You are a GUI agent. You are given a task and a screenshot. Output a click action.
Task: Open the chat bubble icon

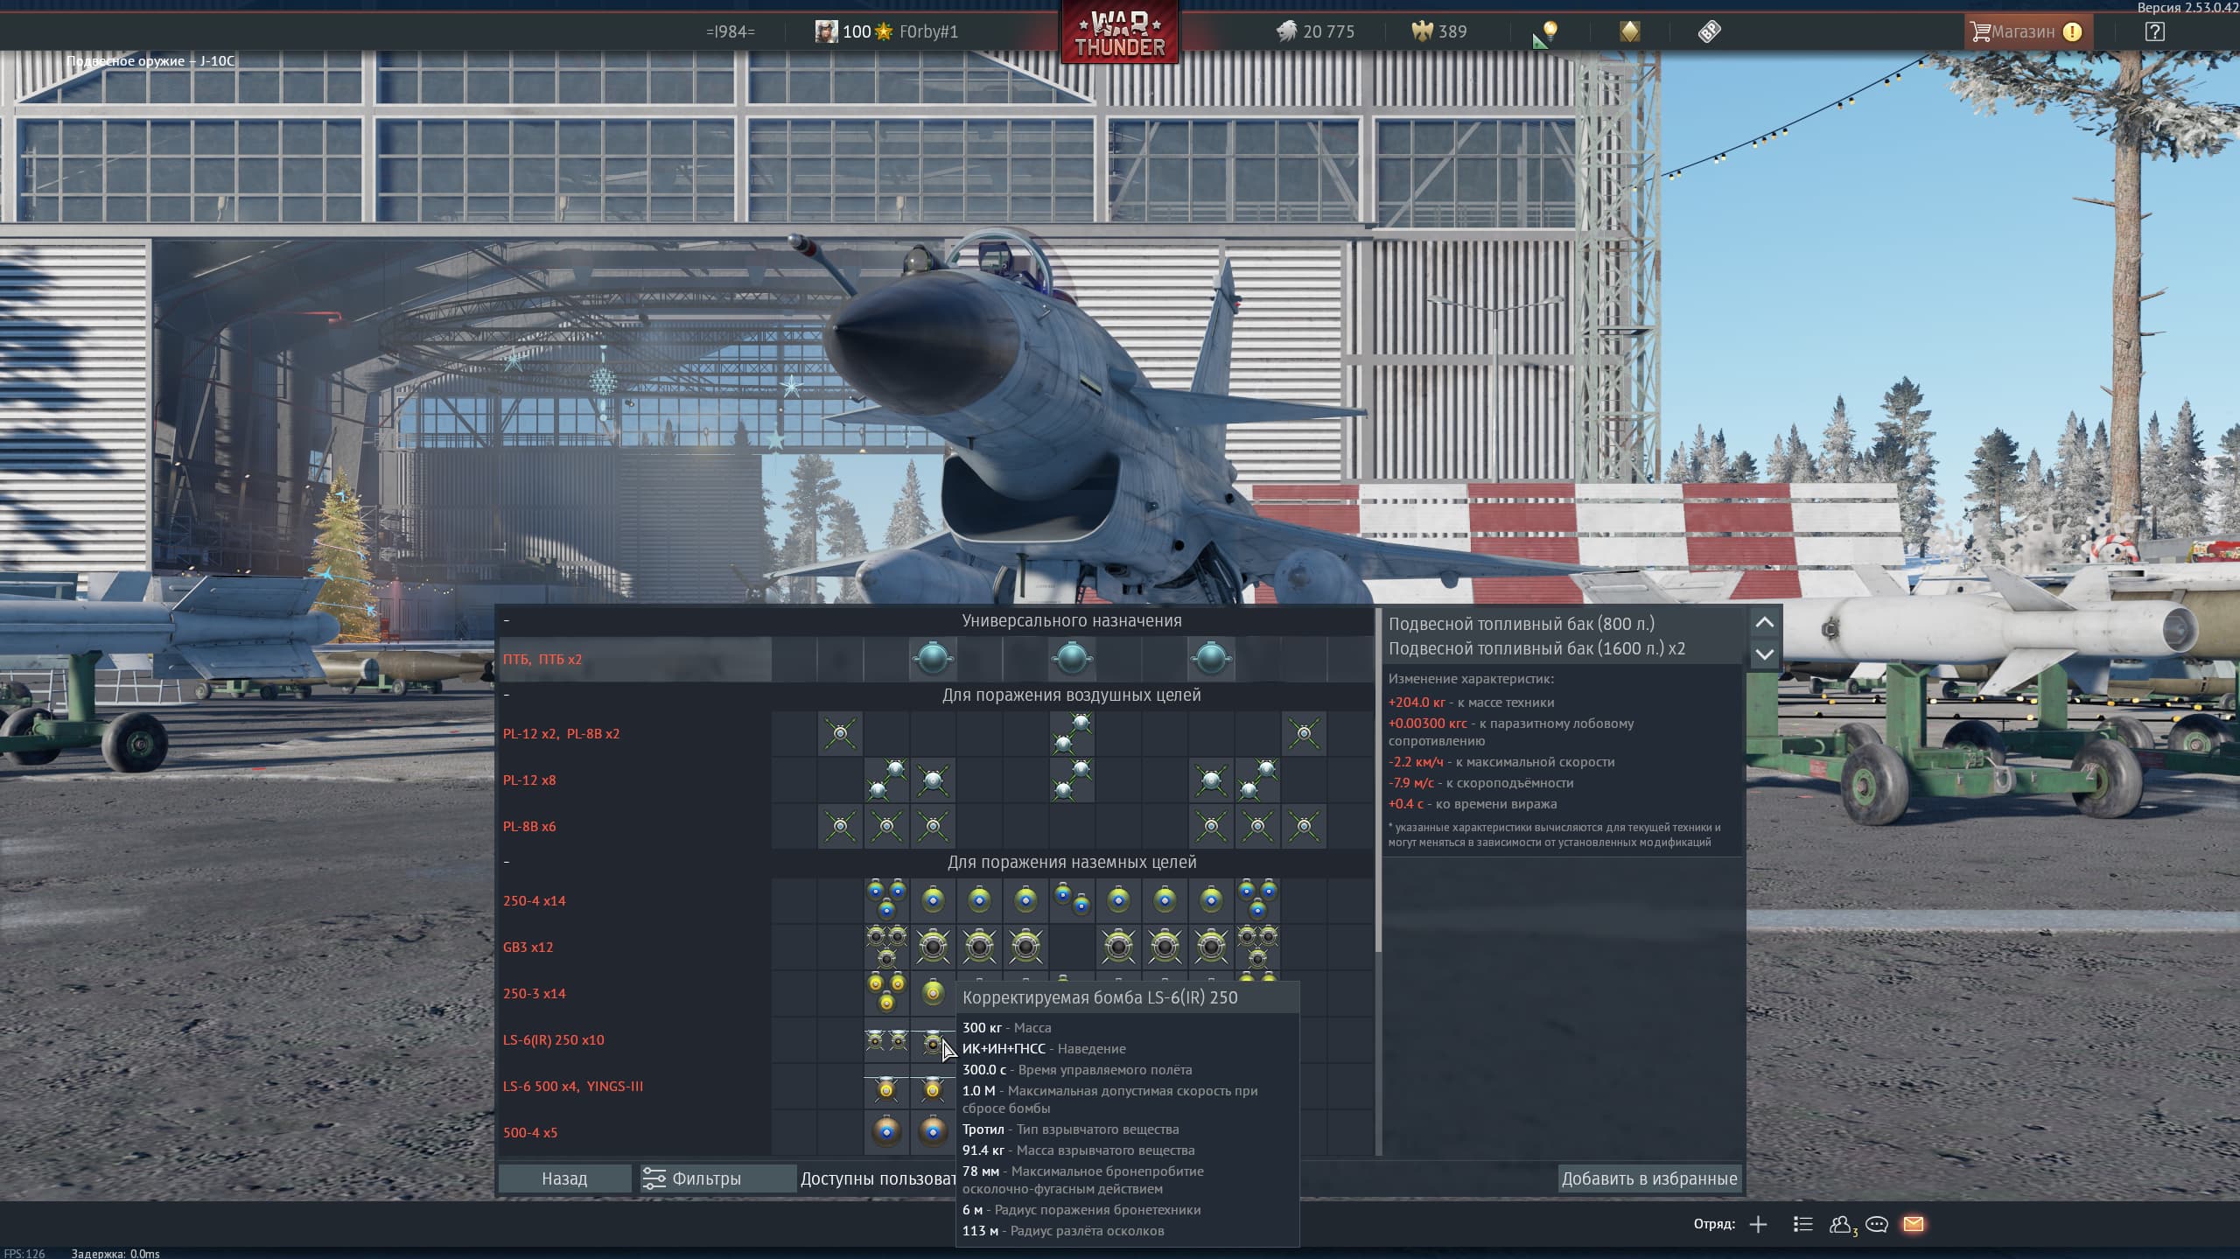1876,1224
